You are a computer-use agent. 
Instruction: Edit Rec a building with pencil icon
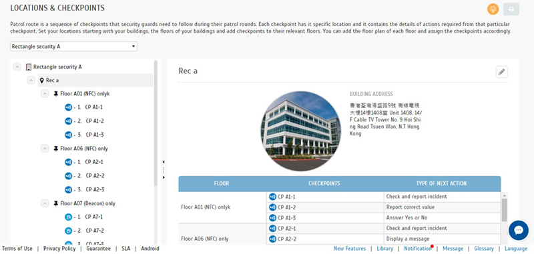coord(502,72)
